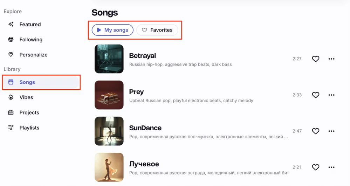
Task: Open the three-dot menu for Prey
Action: click(x=331, y=95)
